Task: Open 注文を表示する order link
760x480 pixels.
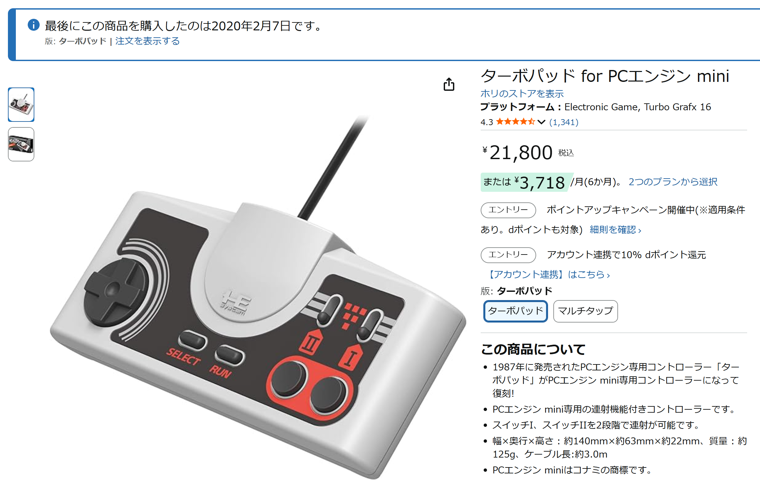Action: (x=147, y=41)
